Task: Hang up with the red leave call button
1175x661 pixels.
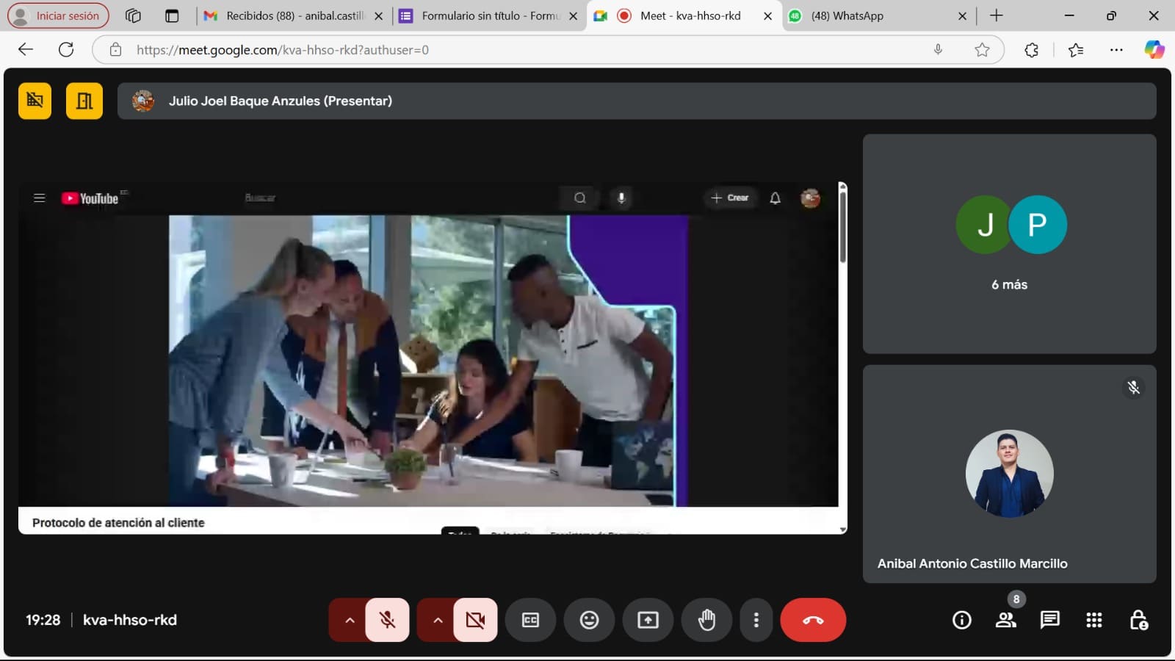Action: click(x=813, y=620)
